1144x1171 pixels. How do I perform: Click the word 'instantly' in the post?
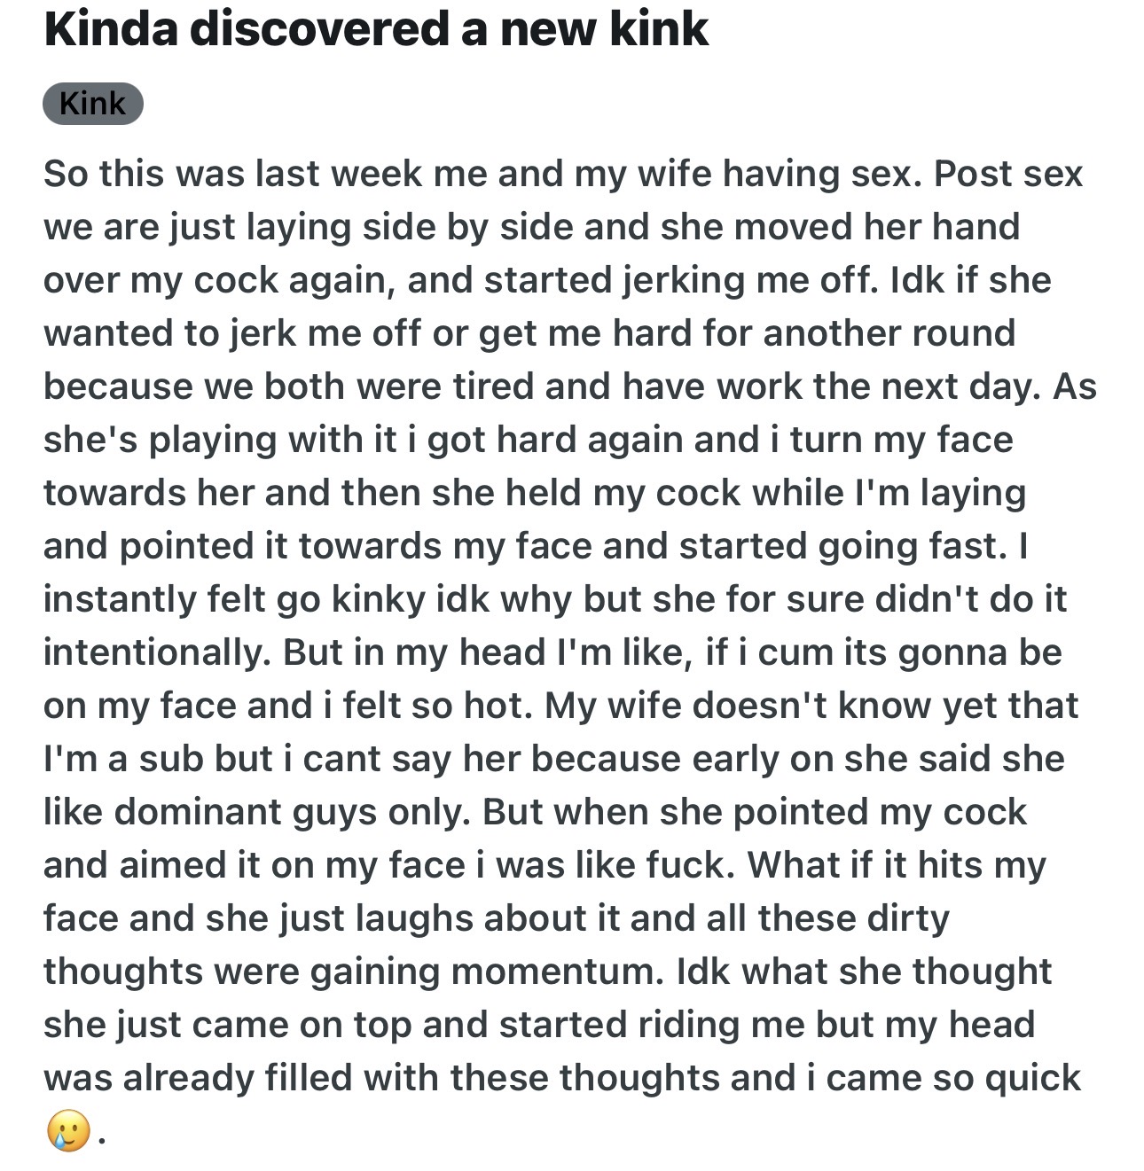coord(119,599)
